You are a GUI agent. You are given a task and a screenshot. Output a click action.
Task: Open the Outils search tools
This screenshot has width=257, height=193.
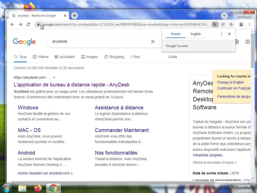pos(173,57)
